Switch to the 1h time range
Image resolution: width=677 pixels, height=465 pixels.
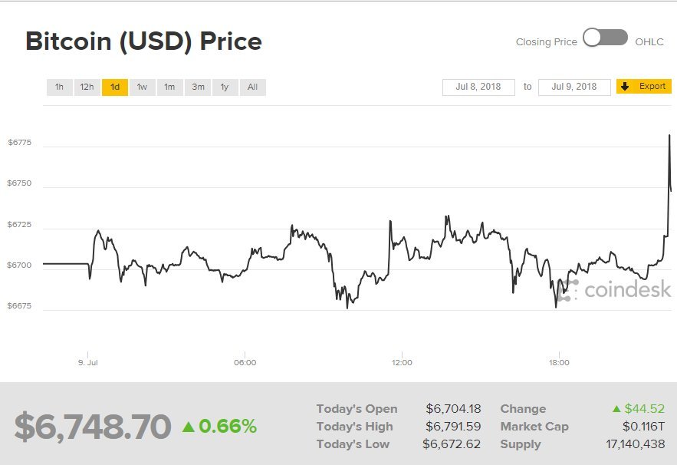(60, 87)
